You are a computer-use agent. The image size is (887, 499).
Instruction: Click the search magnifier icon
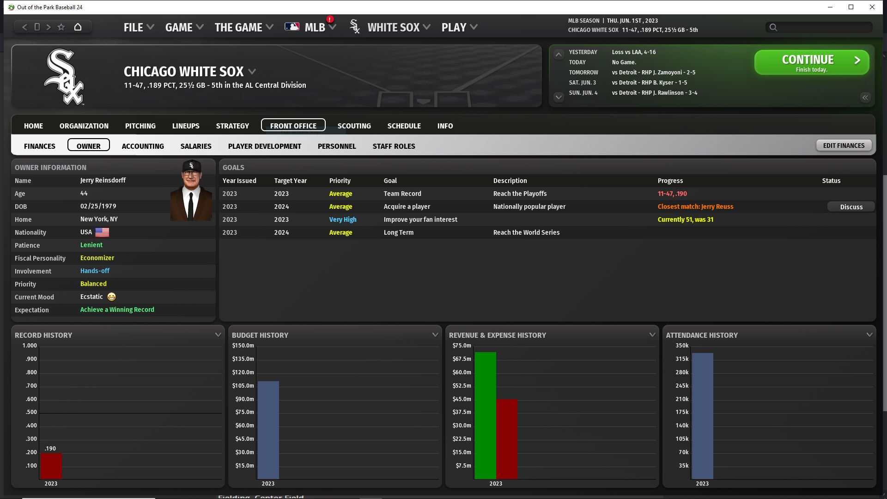coord(773,27)
